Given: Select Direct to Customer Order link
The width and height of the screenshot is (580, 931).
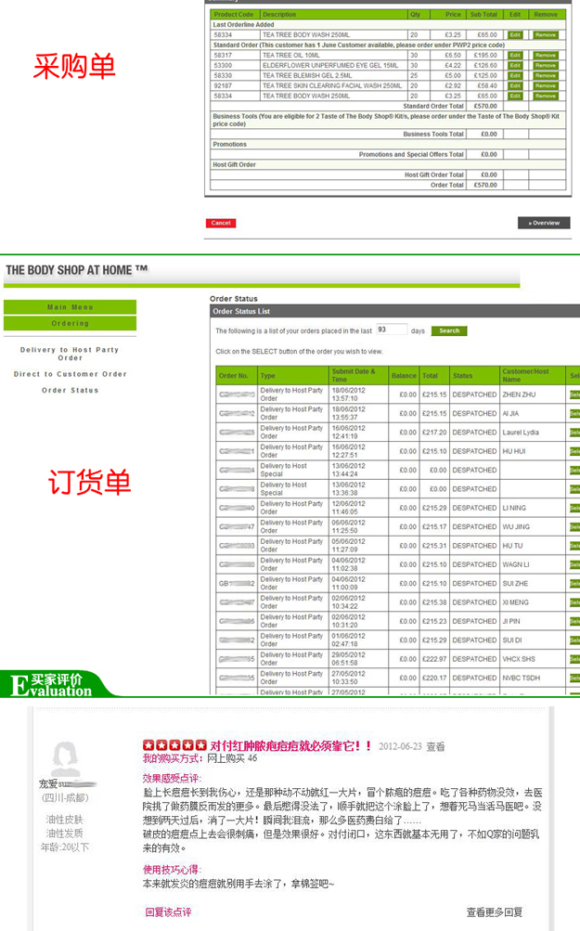Looking at the screenshot, I should click(71, 374).
